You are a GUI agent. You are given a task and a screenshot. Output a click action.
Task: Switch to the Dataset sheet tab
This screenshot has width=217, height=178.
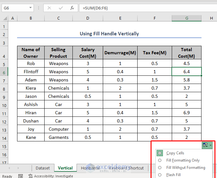pos(43,168)
